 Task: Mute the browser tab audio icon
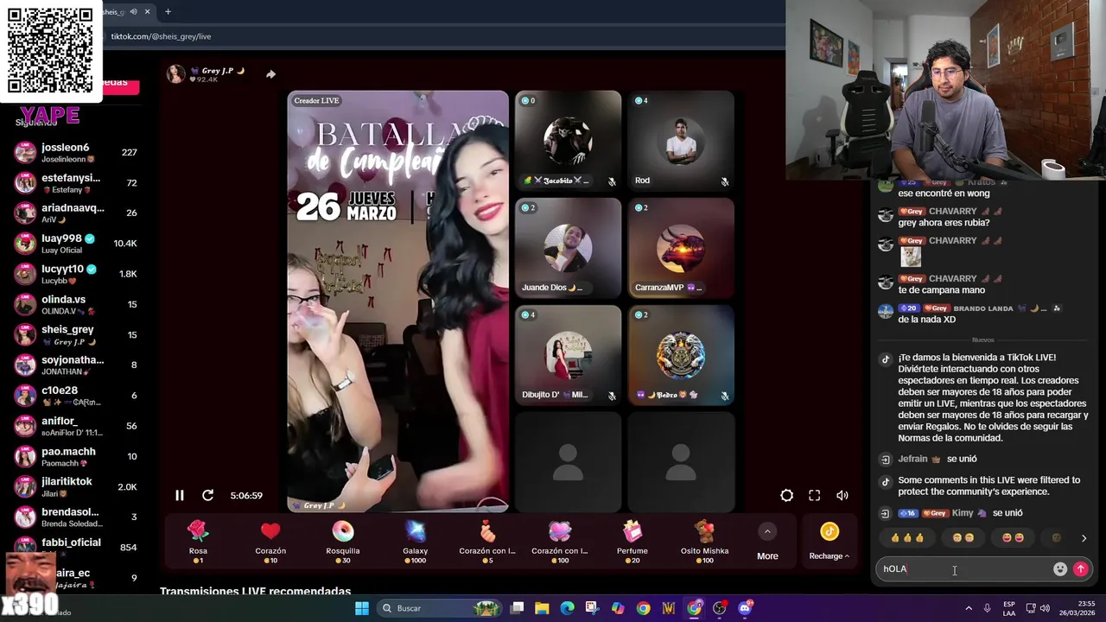pos(133,12)
